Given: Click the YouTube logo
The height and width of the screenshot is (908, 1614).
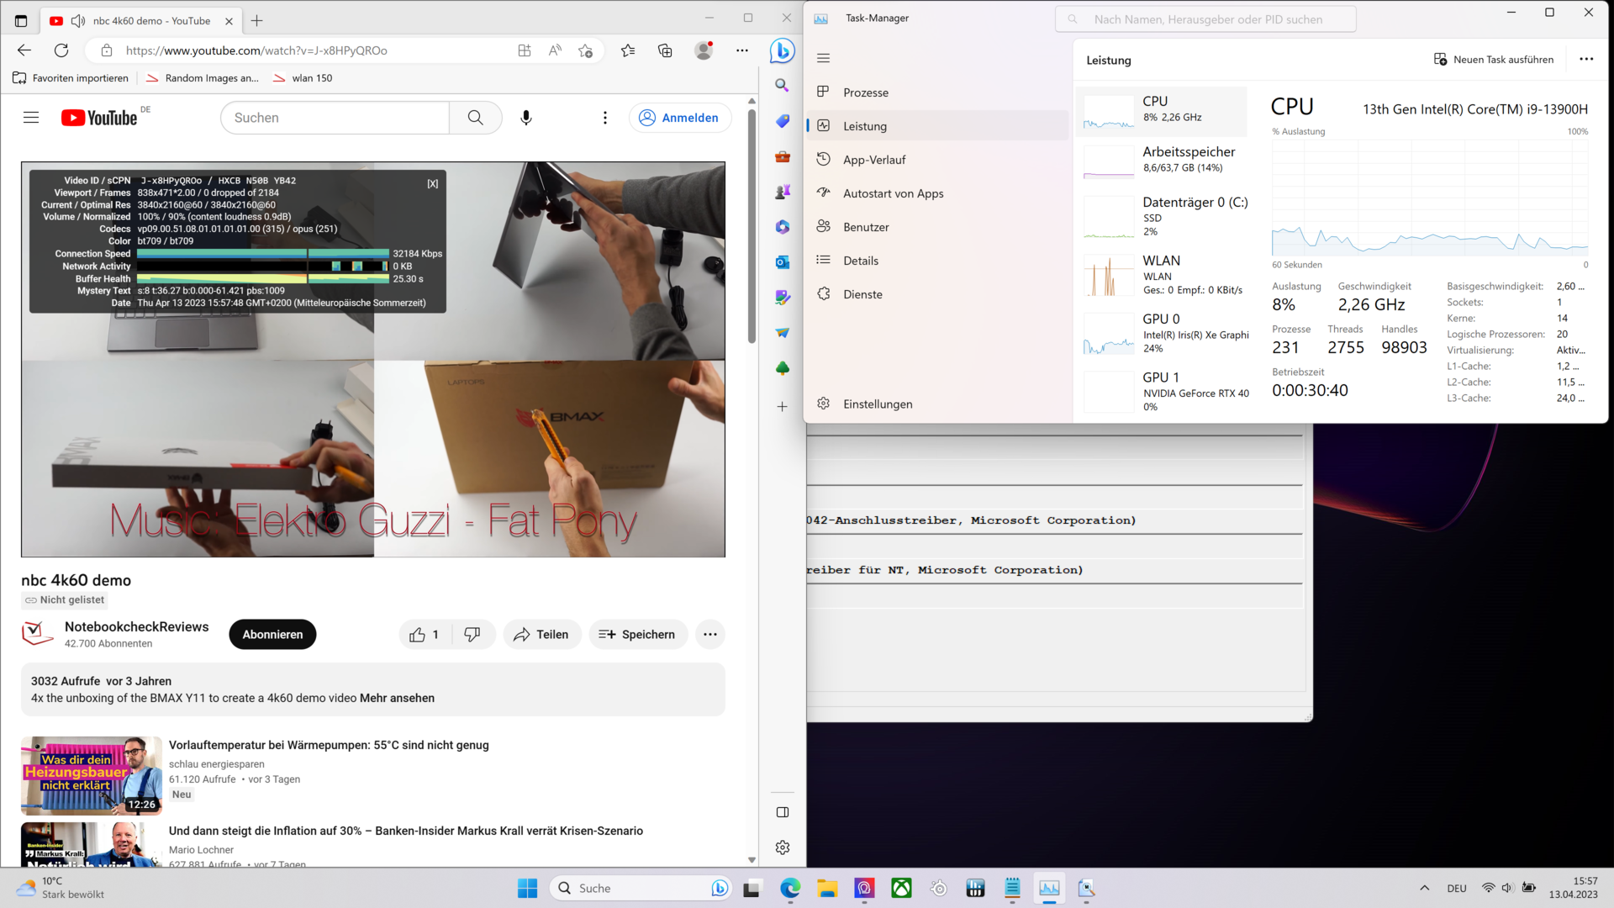Looking at the screenshot, I should (x=99, y=118).
